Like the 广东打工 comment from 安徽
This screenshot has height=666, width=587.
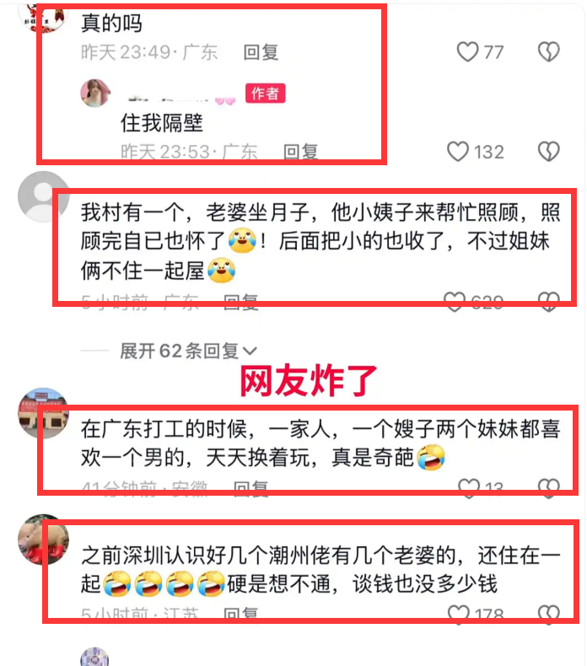click(469, 487)
